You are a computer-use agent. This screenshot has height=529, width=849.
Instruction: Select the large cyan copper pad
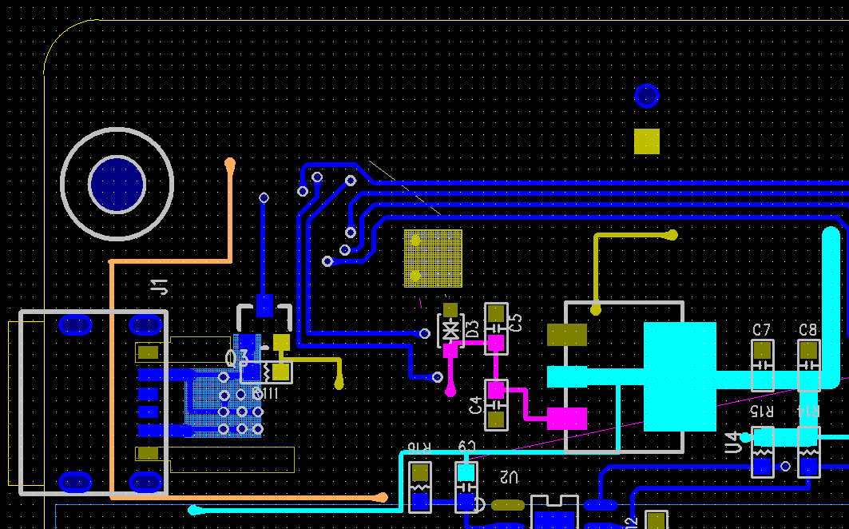point(680,376)
